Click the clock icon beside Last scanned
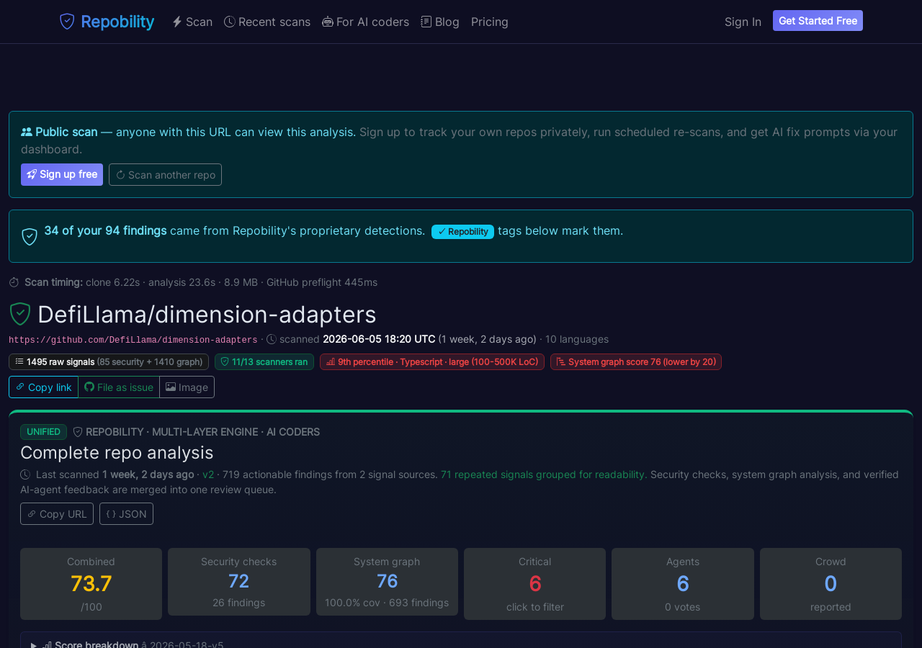The width and height of the screenshot is (922, 648). click(x=25, y=474)
